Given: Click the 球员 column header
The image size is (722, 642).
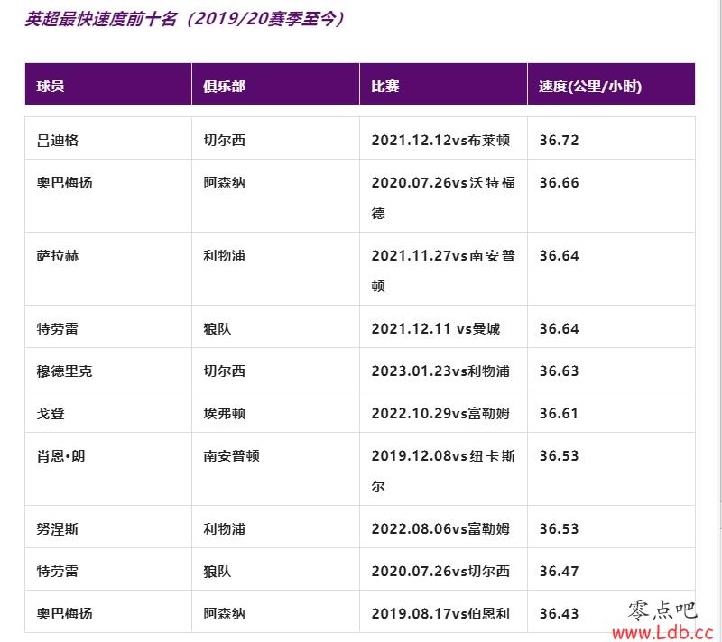Looking at the screenshot, I should 108,84.
